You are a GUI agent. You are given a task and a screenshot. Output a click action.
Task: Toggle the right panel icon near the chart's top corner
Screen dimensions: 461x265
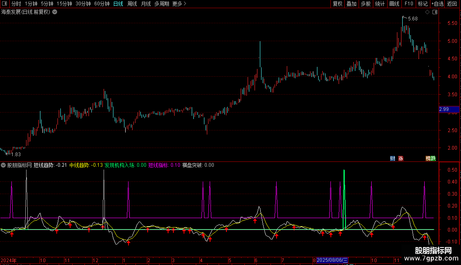coord(434,12)
